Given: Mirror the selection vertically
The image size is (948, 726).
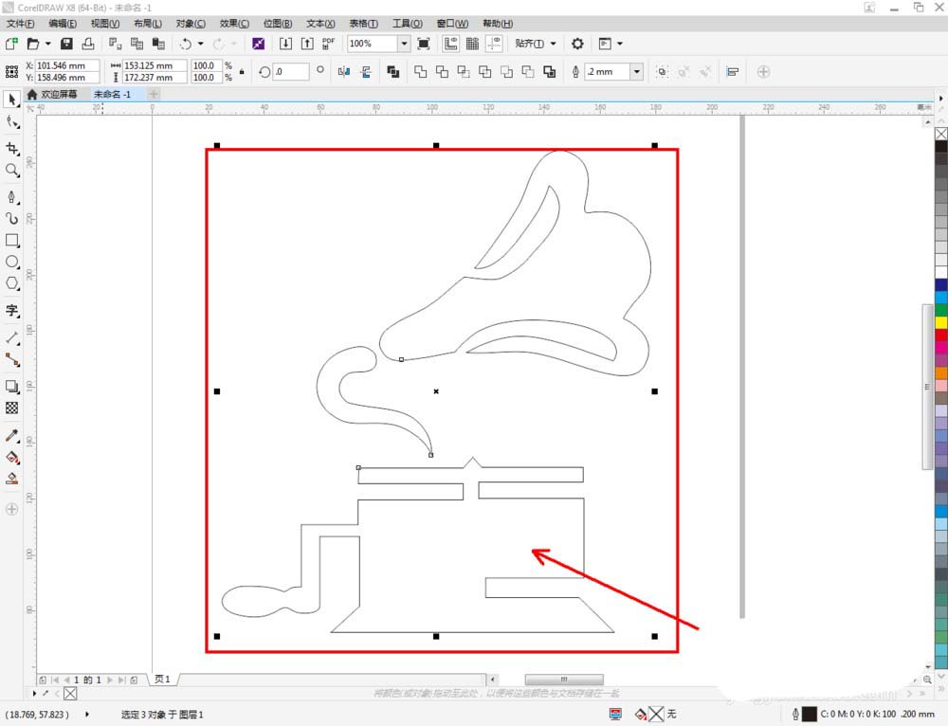Looking at the screenshot, I should (366, 72).
